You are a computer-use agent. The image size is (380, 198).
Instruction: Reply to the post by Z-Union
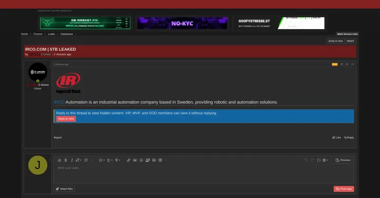click(349, 137)
